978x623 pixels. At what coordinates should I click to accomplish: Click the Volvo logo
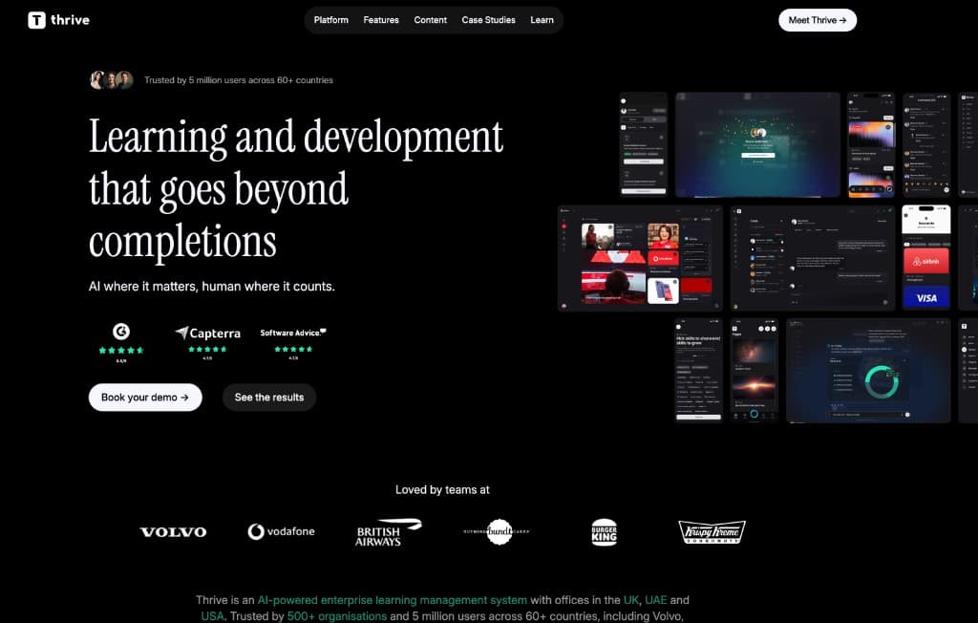(x=173, y=532)
